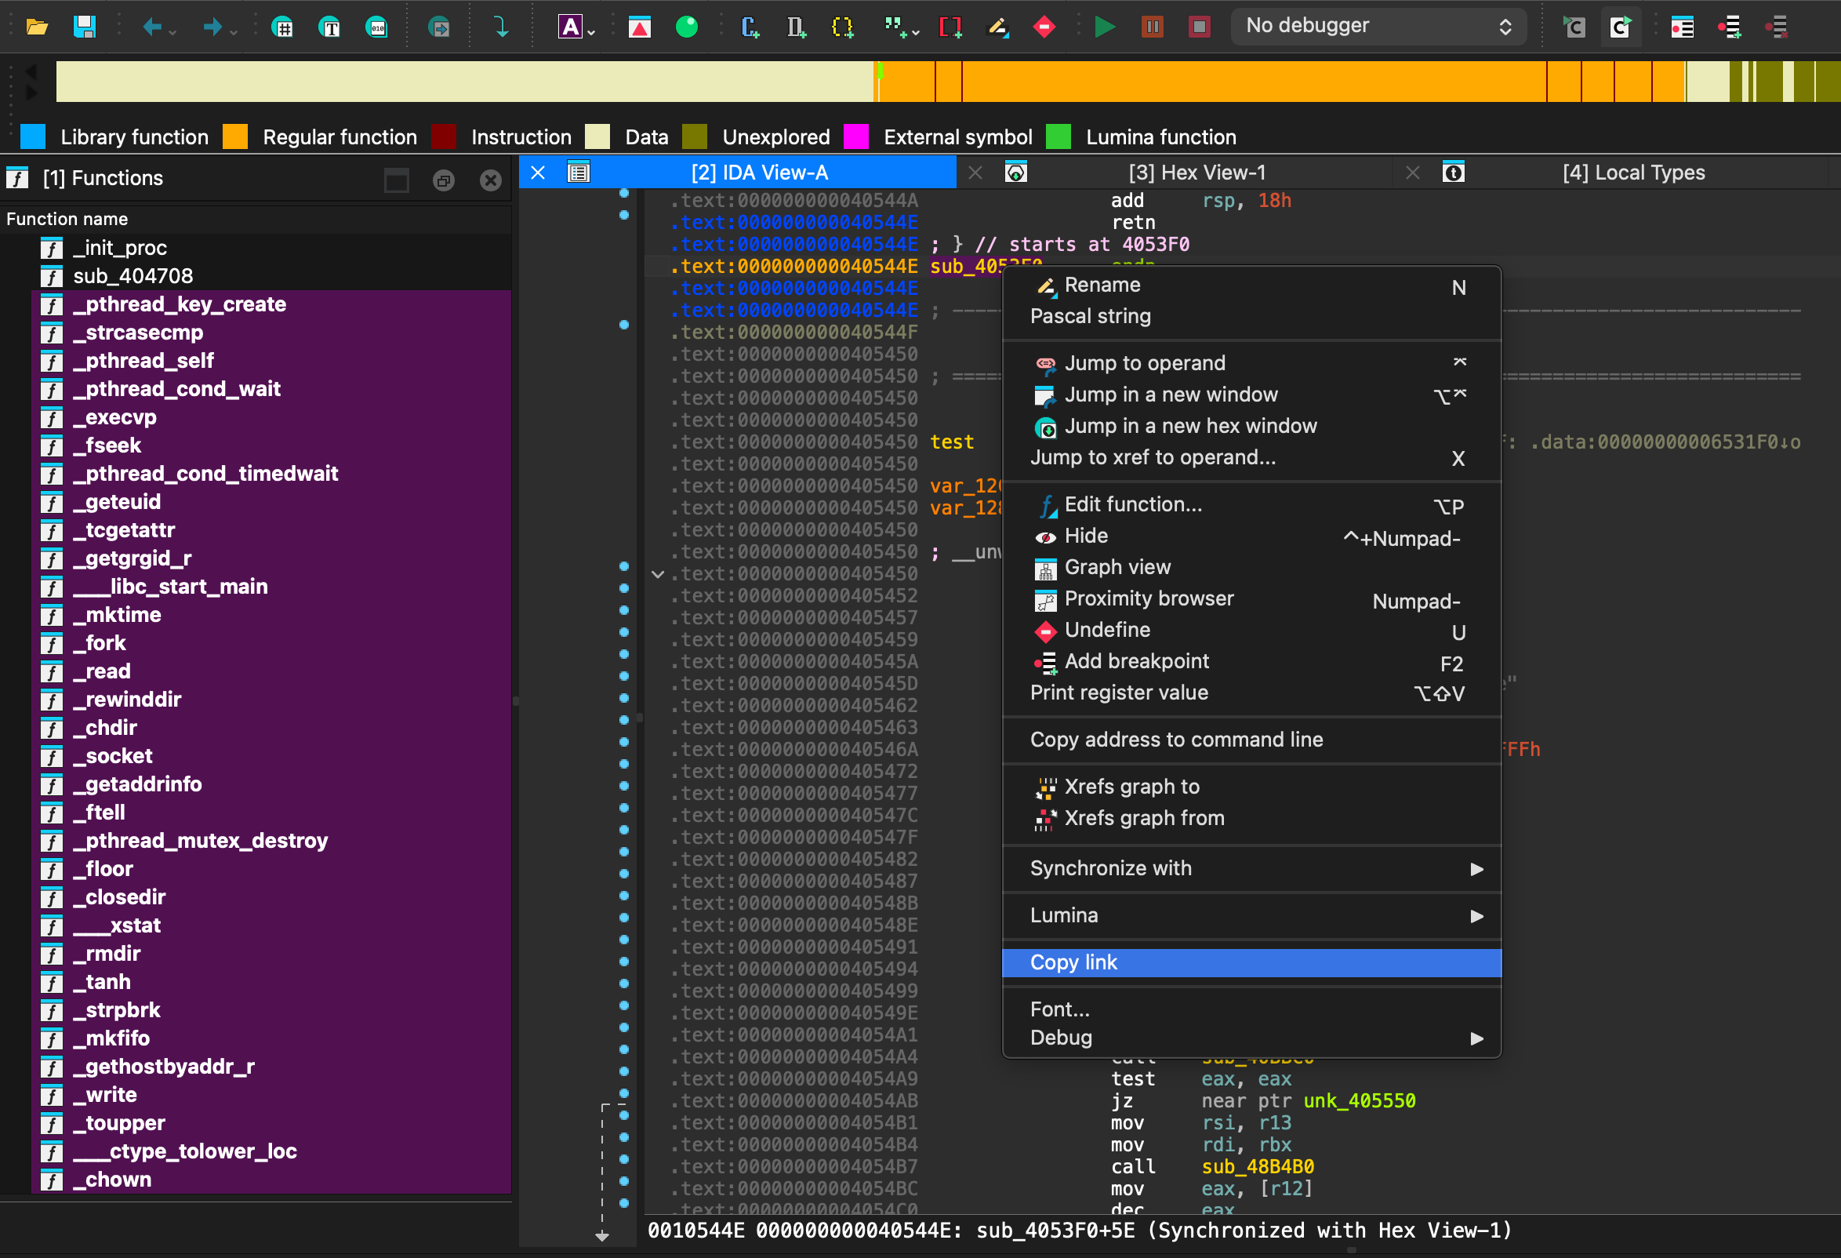Viewport: 1841px width, 1258px height.
Task: Click the blue down-arrow toolbar icon
Action: pos(501,27)
